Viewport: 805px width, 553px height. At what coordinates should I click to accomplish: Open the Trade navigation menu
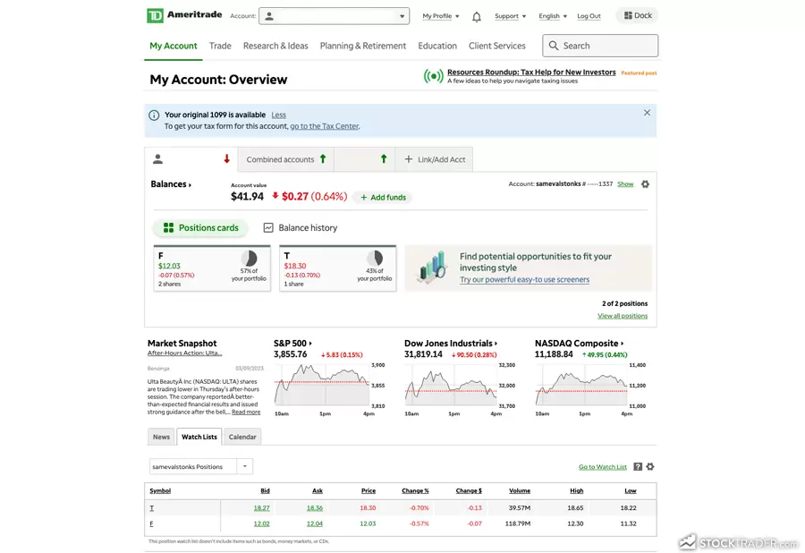point(220,46)
